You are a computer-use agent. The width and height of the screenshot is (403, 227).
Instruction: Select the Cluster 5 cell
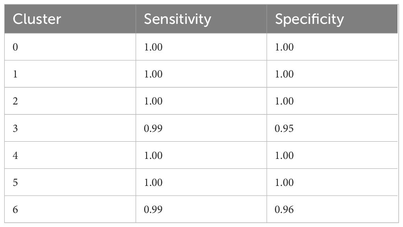click(x=70, y=182)
